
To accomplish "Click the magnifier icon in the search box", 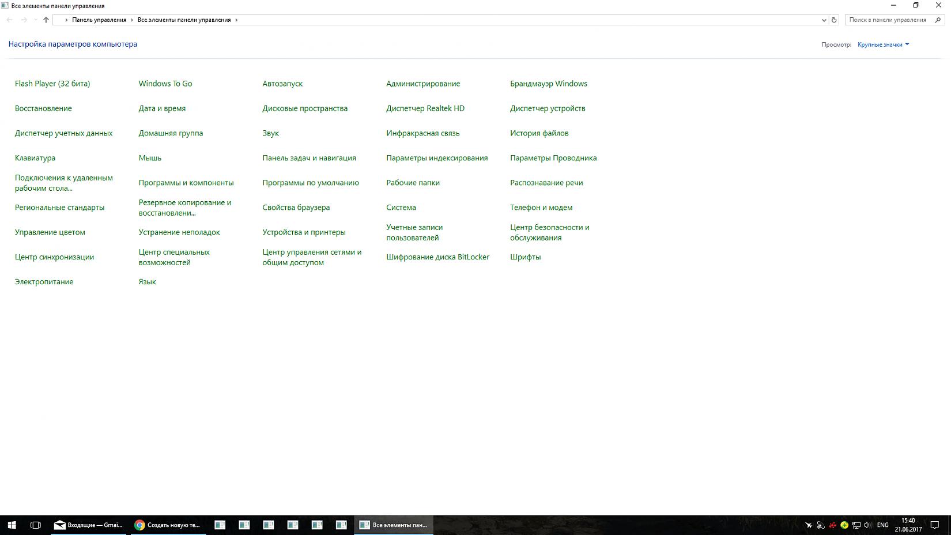I will click(938, 20).
